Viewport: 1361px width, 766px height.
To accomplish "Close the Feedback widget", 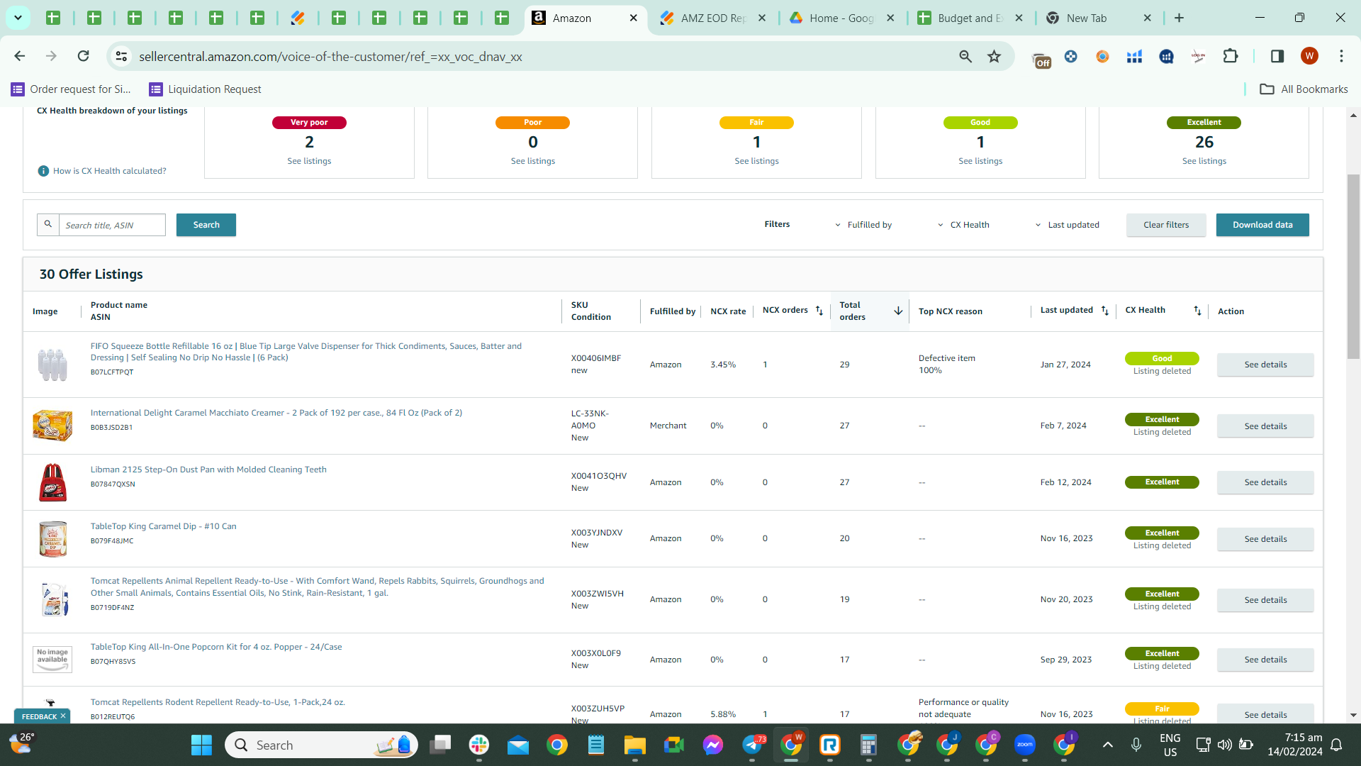I will (63, 716).
